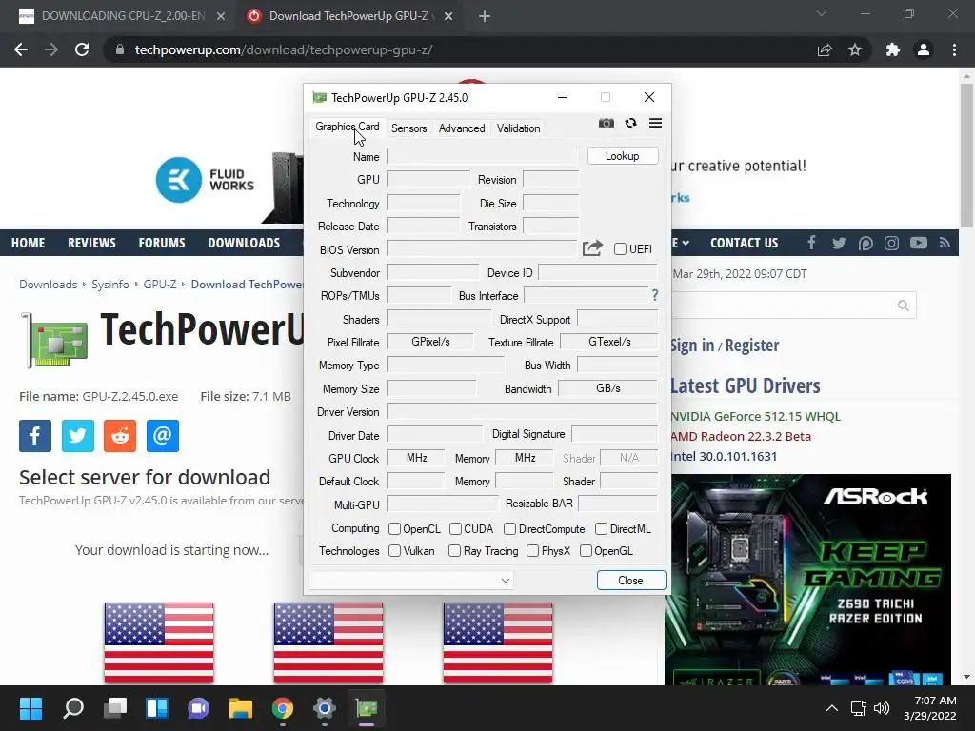Open AMD Radeon 22.3.2 Beta link
The width and height of the screenshot is (975, 731).
[x=741, y=436]
